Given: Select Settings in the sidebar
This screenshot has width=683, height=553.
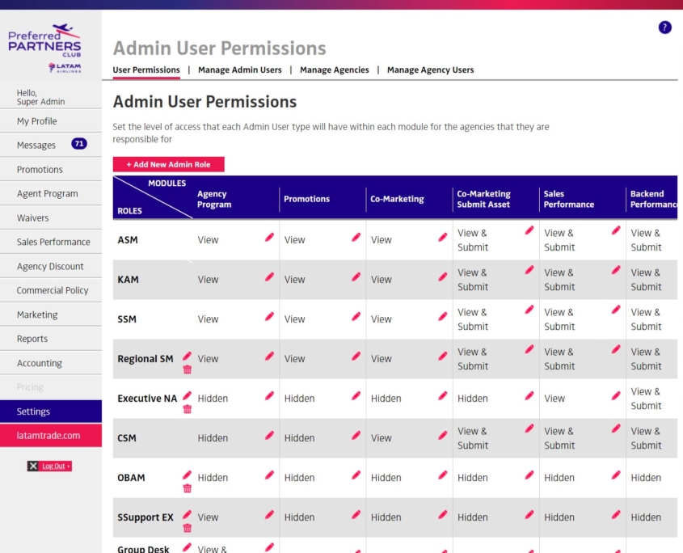Looking at the screenshot, I should point(51,412).
